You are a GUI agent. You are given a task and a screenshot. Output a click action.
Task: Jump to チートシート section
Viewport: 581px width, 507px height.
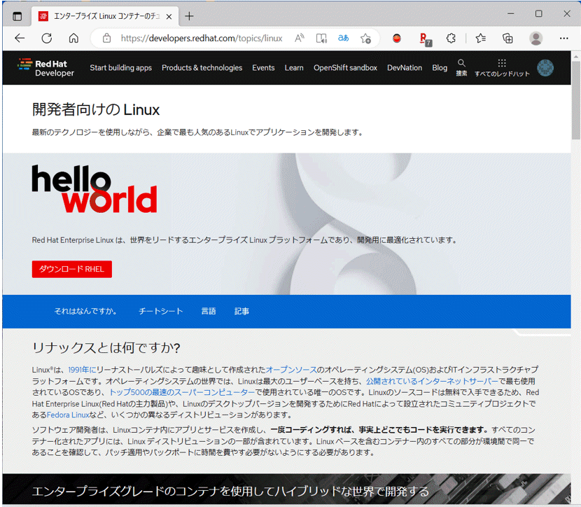161,312
